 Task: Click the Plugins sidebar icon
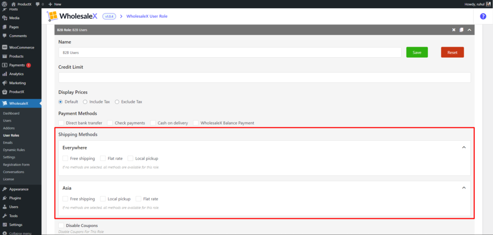click(5, 198)
